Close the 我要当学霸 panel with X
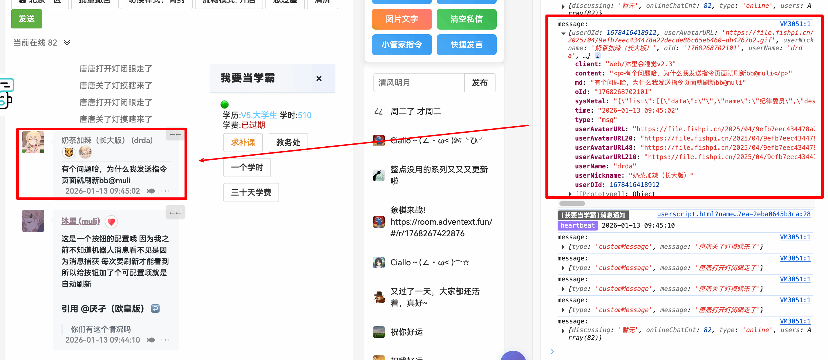The image size is (828, 360). pyautogui.click(x=319, y=78)
